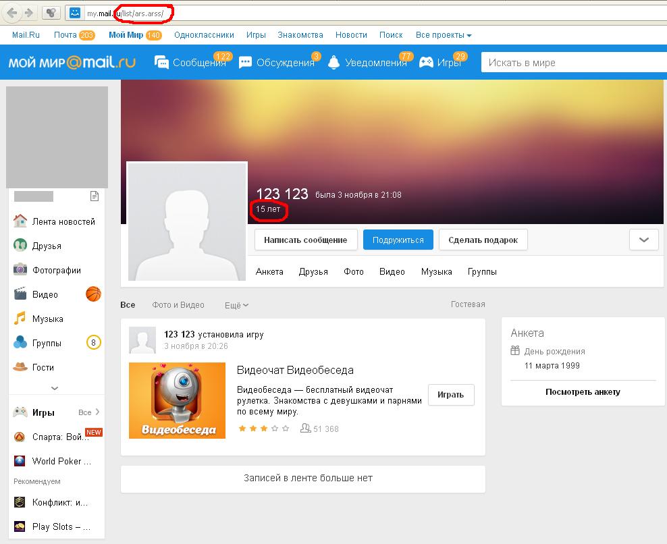Click the note icon under sidebar avatar
Screen dimensions: 667x544
pyautogui.click(x=95, y=196)
